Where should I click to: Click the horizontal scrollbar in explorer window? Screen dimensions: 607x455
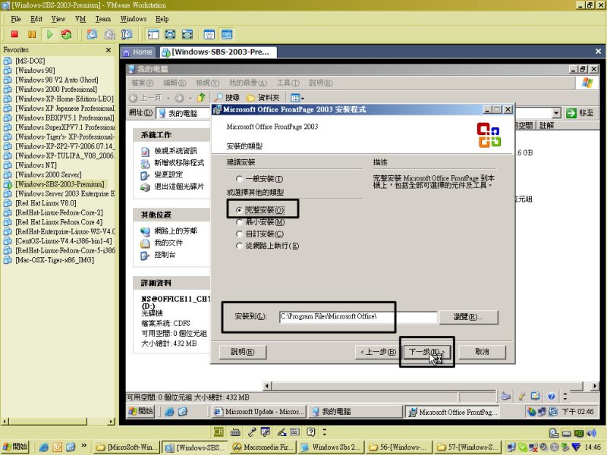(427, 386)
